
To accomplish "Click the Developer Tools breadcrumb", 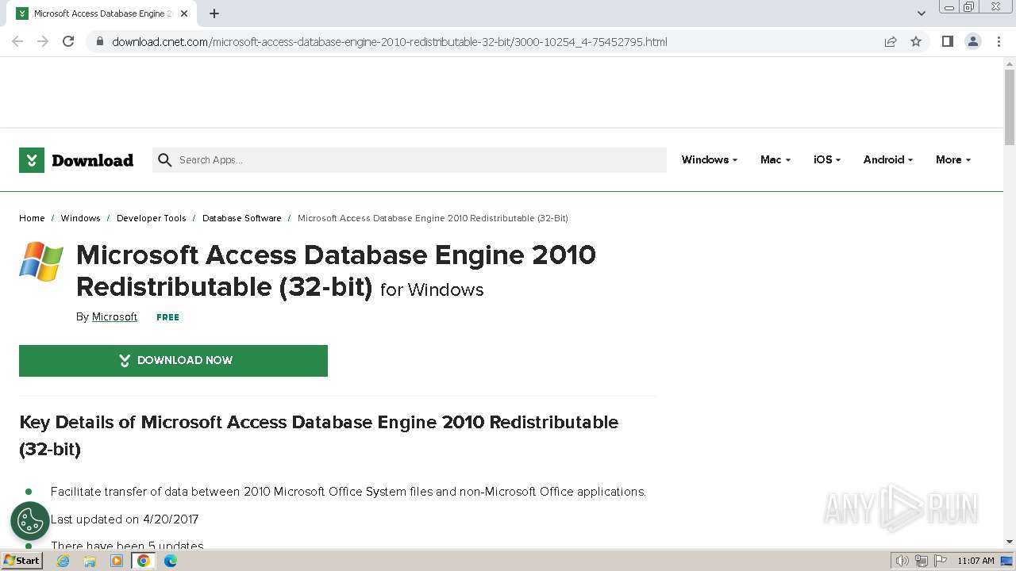I will (x=151, y=218).
